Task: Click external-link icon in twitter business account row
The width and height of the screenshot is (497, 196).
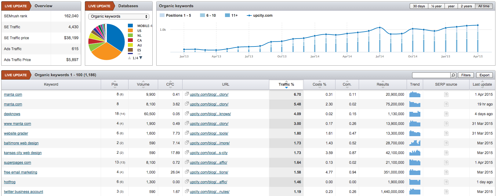Action: (187, 191)
